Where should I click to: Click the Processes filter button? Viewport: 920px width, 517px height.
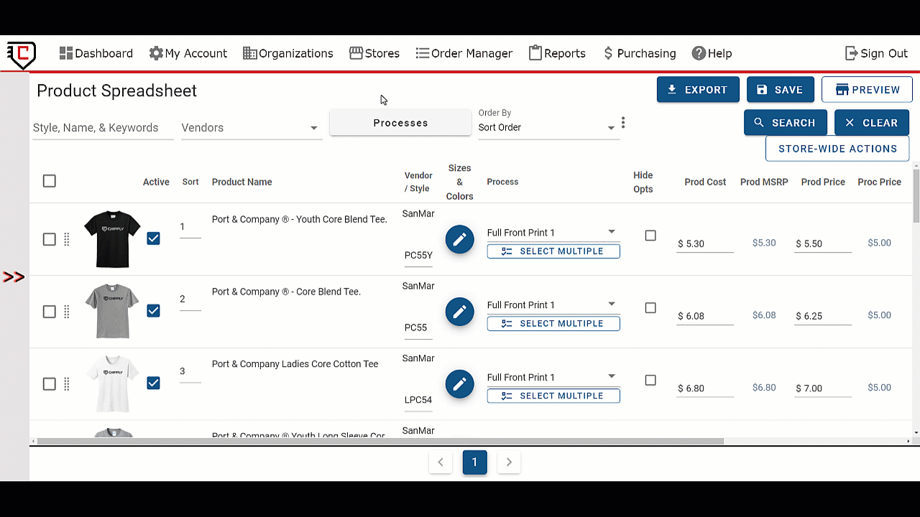(x=400, y=123)
